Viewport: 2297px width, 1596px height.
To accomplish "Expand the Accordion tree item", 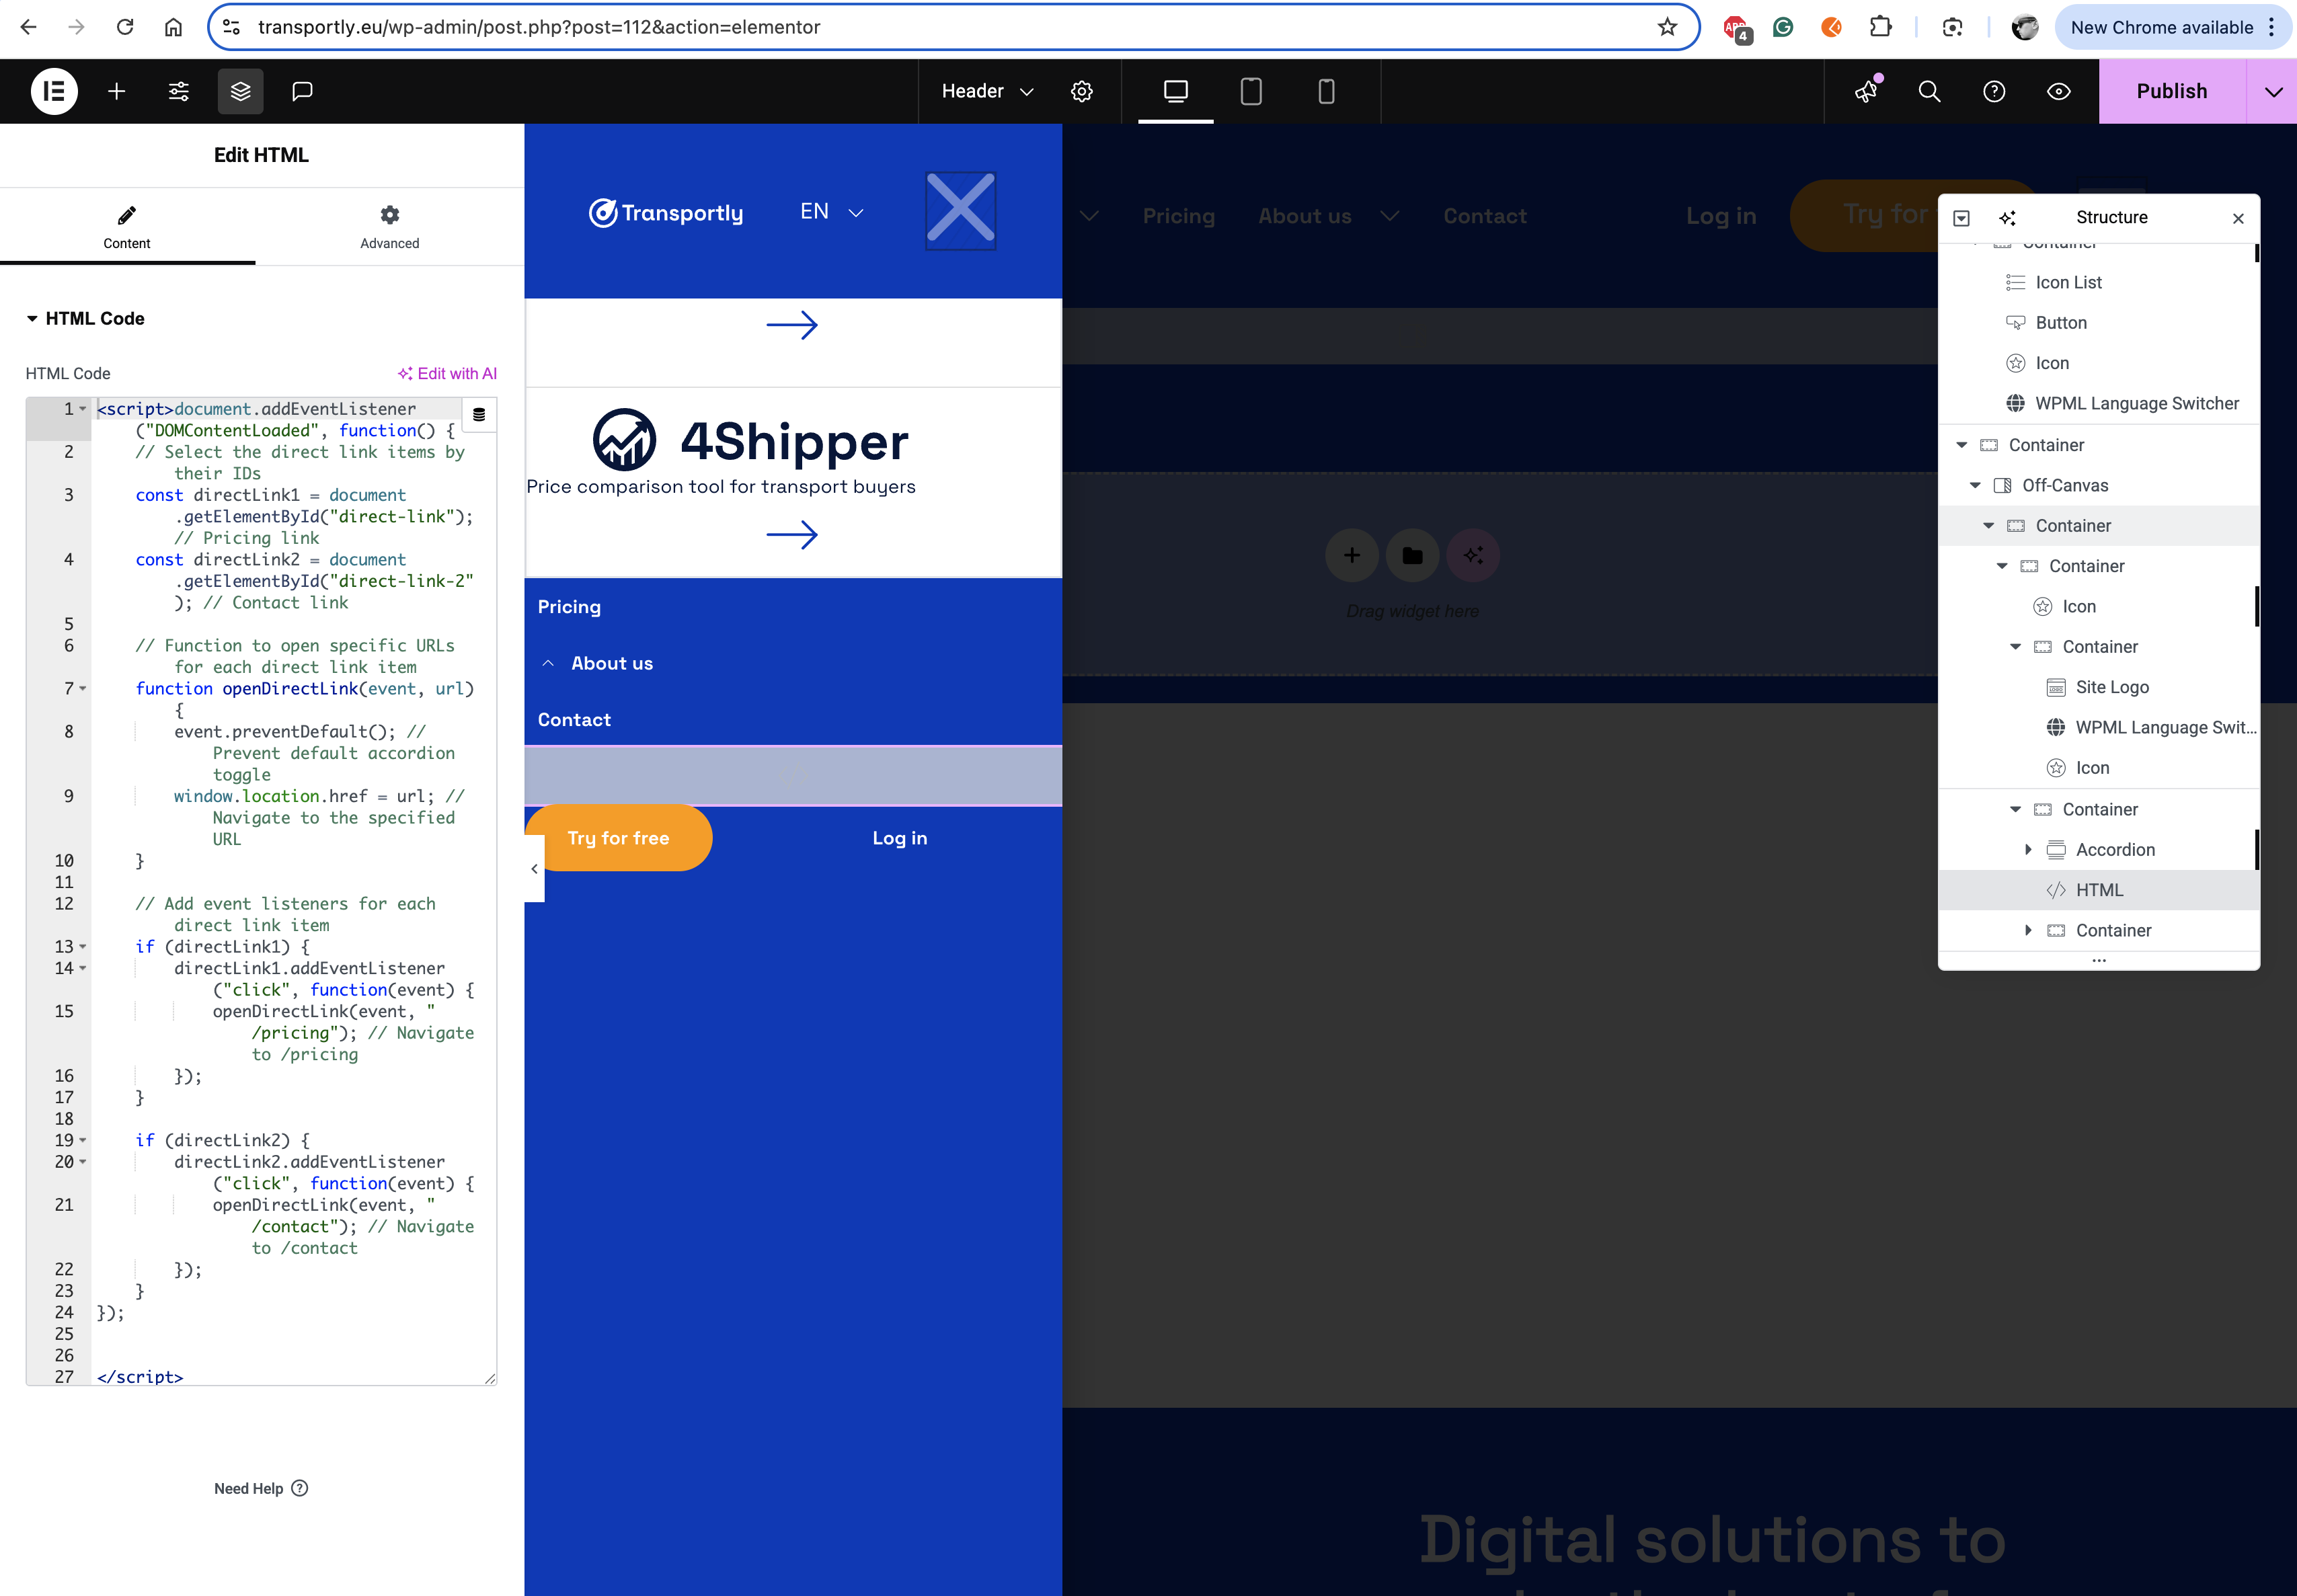I will [2028, 849].
